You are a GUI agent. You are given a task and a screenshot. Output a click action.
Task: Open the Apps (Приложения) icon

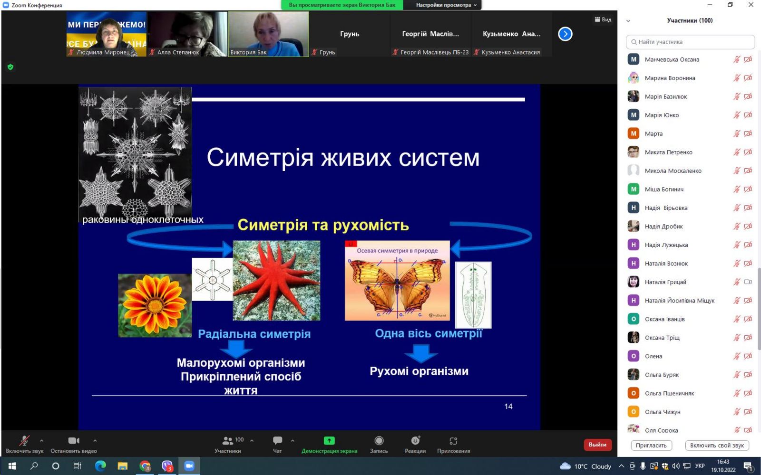pos(453,441)
